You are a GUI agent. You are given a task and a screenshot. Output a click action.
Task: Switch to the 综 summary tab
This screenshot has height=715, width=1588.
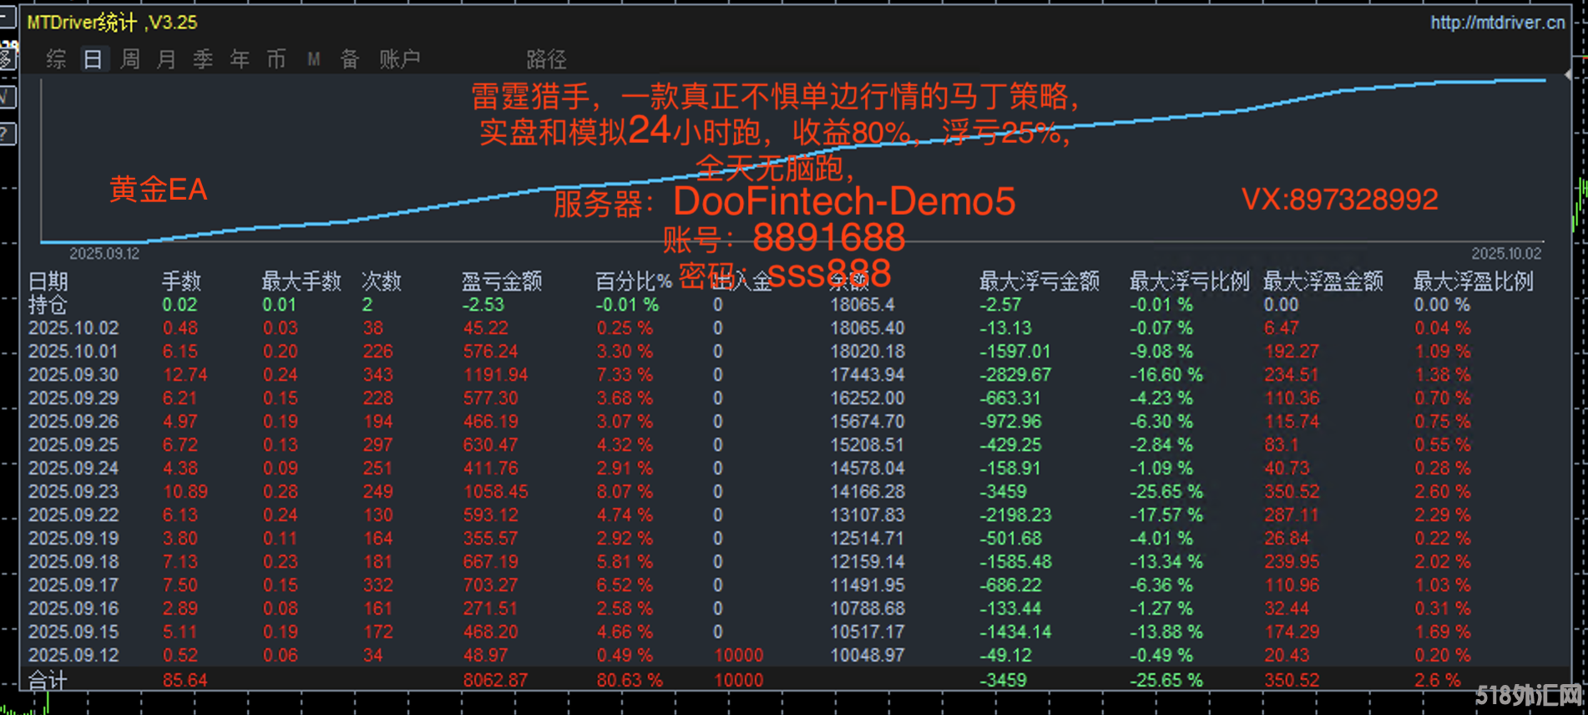point(56,59)
